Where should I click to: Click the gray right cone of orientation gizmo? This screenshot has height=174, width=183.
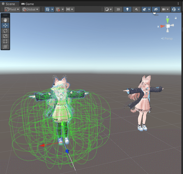(172, 25)
